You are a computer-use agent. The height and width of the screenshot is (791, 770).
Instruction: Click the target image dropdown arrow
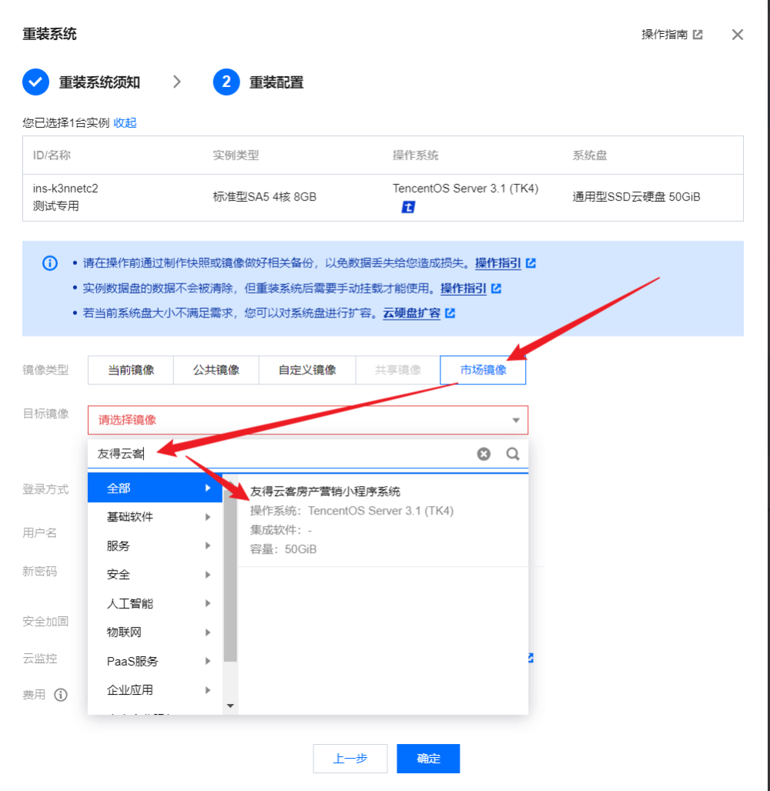(x=516, y=421)
